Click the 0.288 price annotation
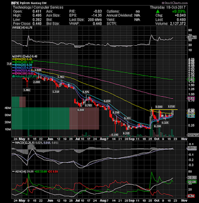 (157, 126)
